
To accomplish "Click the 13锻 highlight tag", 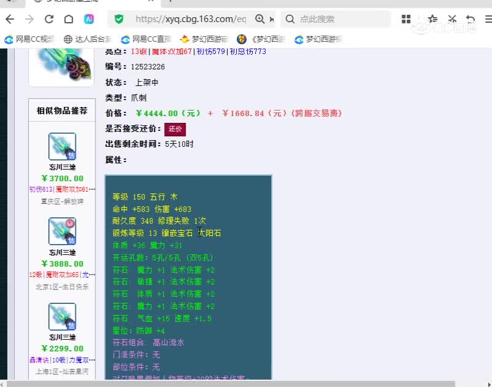I will pyautogui.click(x=139, y=52).
